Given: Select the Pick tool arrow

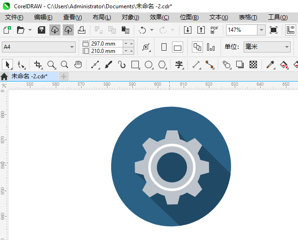Looking at the screenshot, I should [x=7, y=64].
